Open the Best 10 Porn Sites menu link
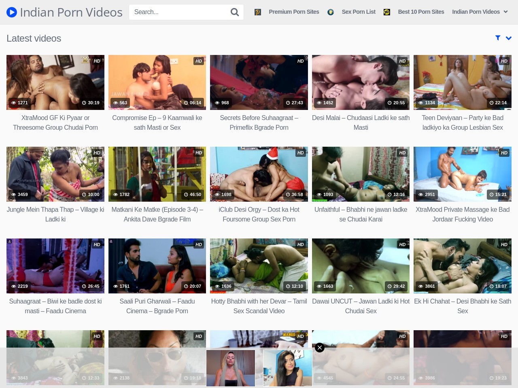 point(421,12)
